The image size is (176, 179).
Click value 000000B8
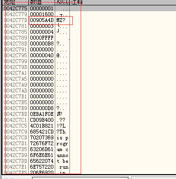click(42, 44)
